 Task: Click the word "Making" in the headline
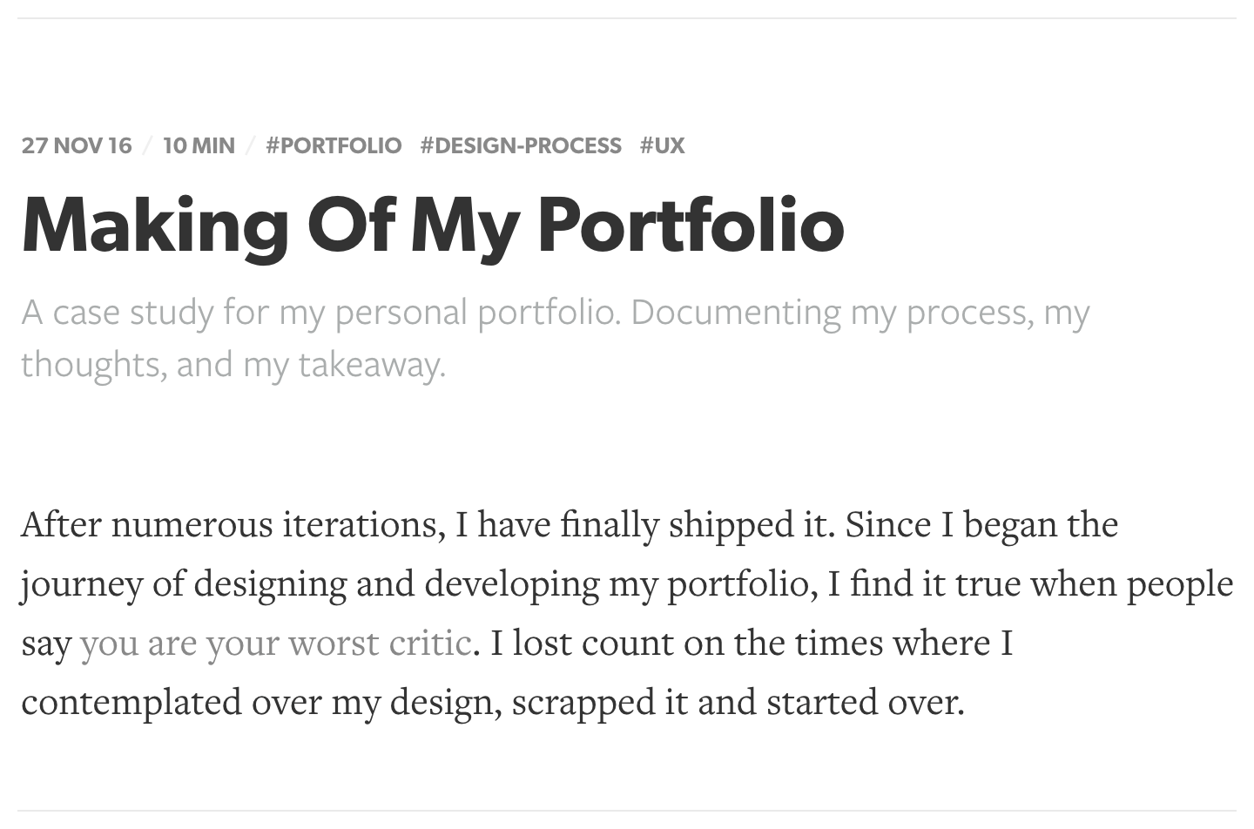tap(155, 225)
